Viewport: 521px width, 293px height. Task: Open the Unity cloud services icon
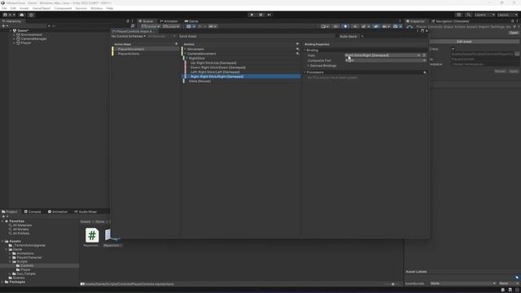click(22, 15)
